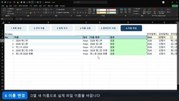
Task: Expand the borders dropdown arrow
Action: pyautogui.click(x=28, y=13)
